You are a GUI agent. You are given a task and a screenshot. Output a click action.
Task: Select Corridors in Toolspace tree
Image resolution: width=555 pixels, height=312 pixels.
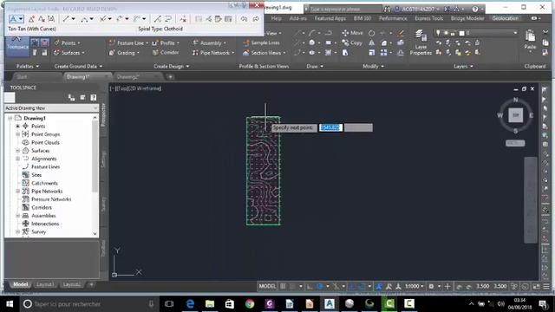pyautogui.click(x=42, y=207)
